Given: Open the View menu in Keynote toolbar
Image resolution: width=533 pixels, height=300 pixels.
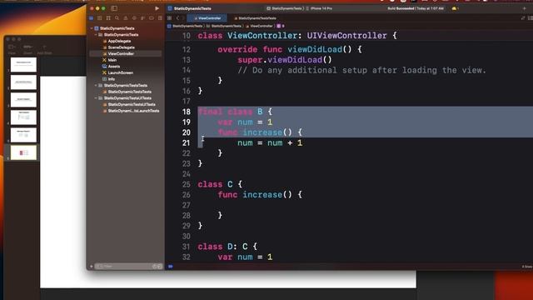Looking at the screenshot, I should click(x=12, y=49).
